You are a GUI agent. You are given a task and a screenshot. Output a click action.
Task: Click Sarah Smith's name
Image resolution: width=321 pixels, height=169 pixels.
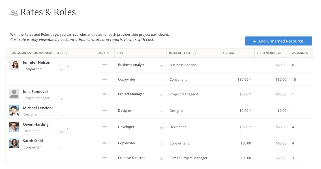point(34,141)
